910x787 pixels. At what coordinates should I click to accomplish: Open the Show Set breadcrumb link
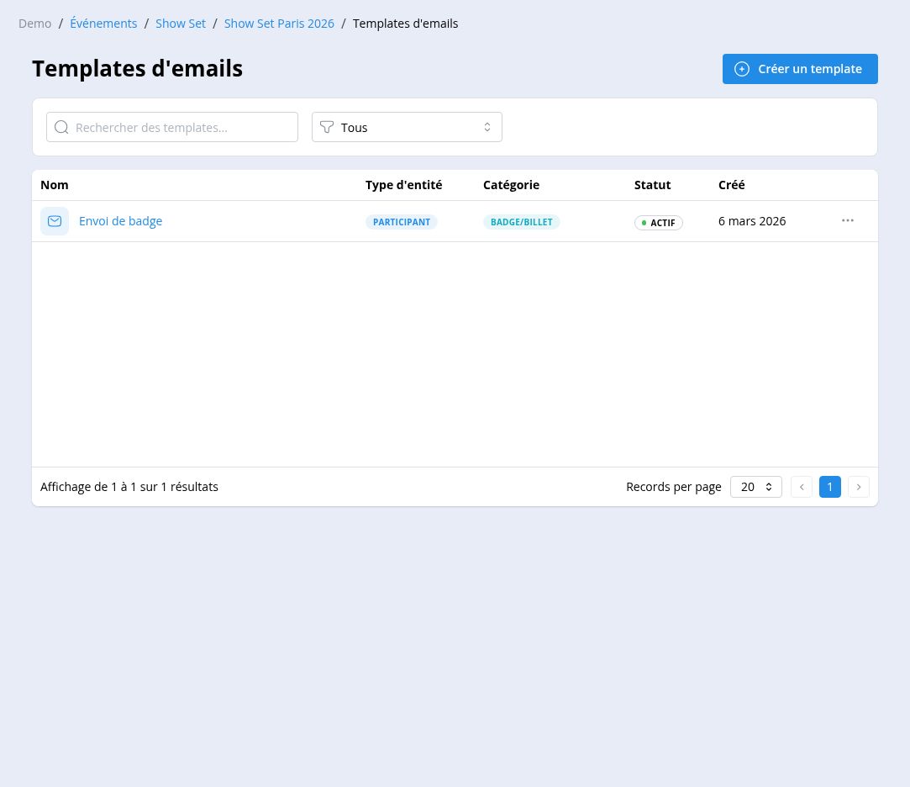[181, 24]
